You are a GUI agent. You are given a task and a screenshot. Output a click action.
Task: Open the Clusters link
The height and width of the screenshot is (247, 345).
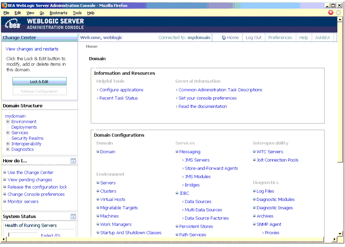pyautogui.click(x=108, y=191)
